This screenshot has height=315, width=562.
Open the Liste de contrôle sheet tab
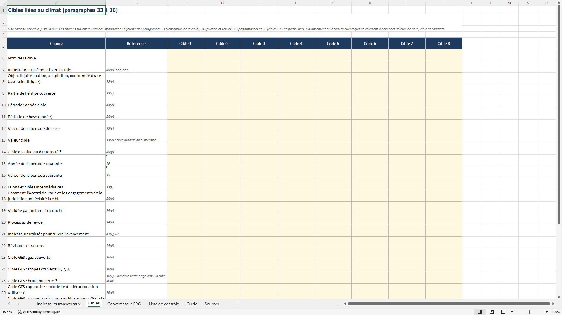164,304
